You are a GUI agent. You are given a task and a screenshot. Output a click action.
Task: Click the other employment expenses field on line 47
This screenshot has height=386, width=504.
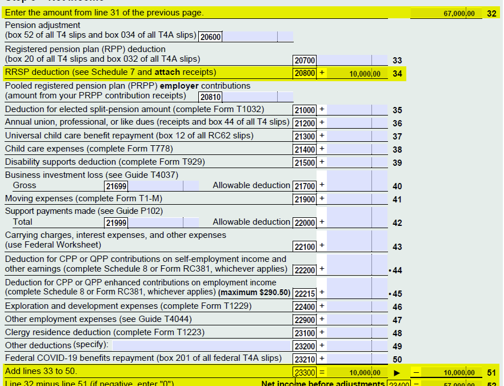click(x=357, y=320)
